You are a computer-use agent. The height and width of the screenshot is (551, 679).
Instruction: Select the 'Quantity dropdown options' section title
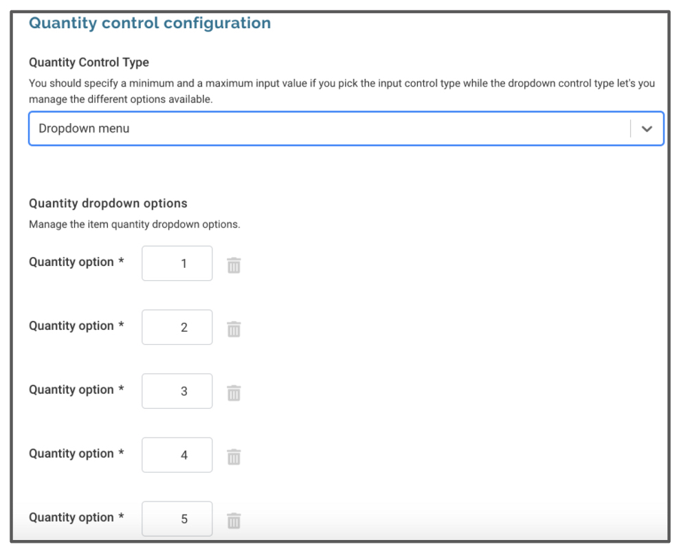click(108, 203)
